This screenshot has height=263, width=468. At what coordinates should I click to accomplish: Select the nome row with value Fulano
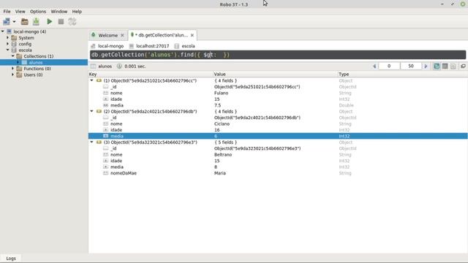point(278,93)
